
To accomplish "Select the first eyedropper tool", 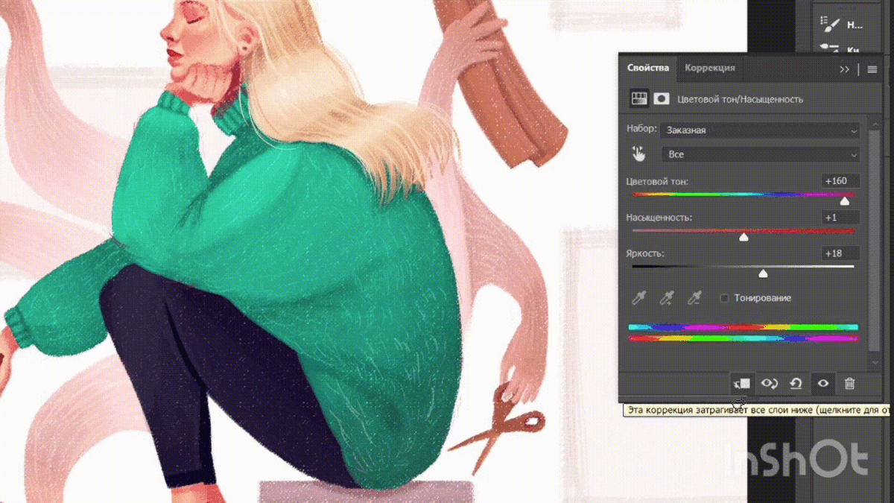I will point(638,298).
